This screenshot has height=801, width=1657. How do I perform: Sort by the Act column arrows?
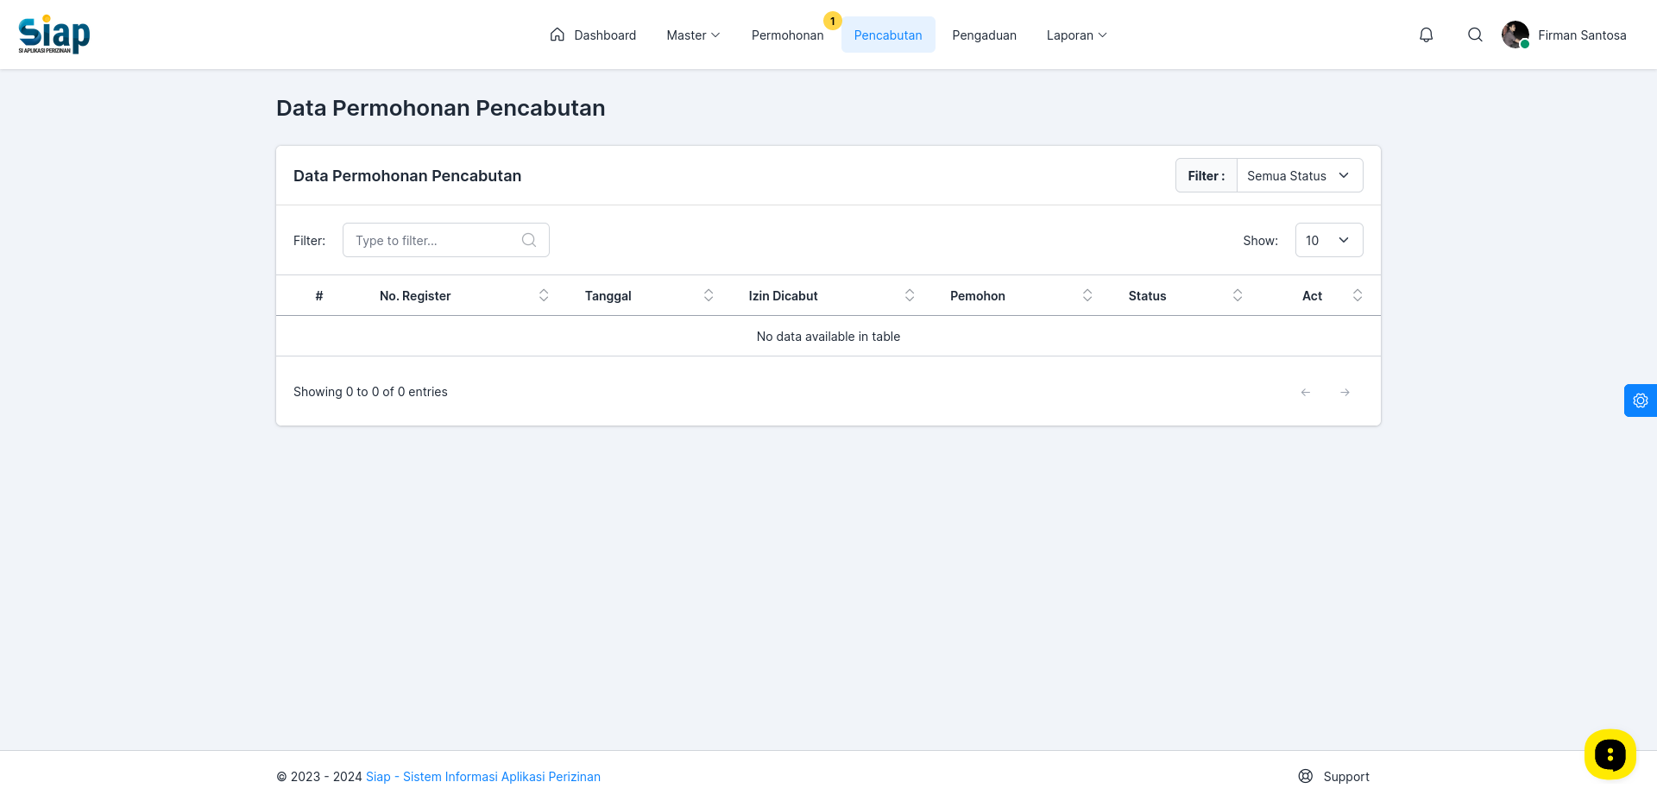coord(1358,295)
